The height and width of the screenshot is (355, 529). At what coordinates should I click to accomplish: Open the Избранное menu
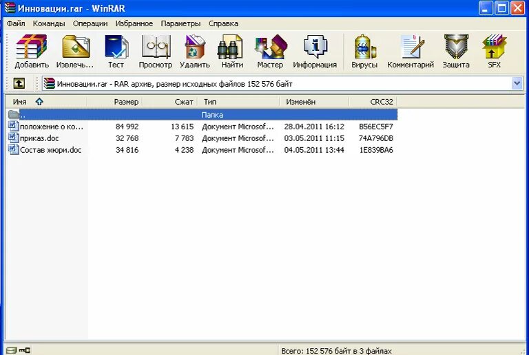click(134, 23)
